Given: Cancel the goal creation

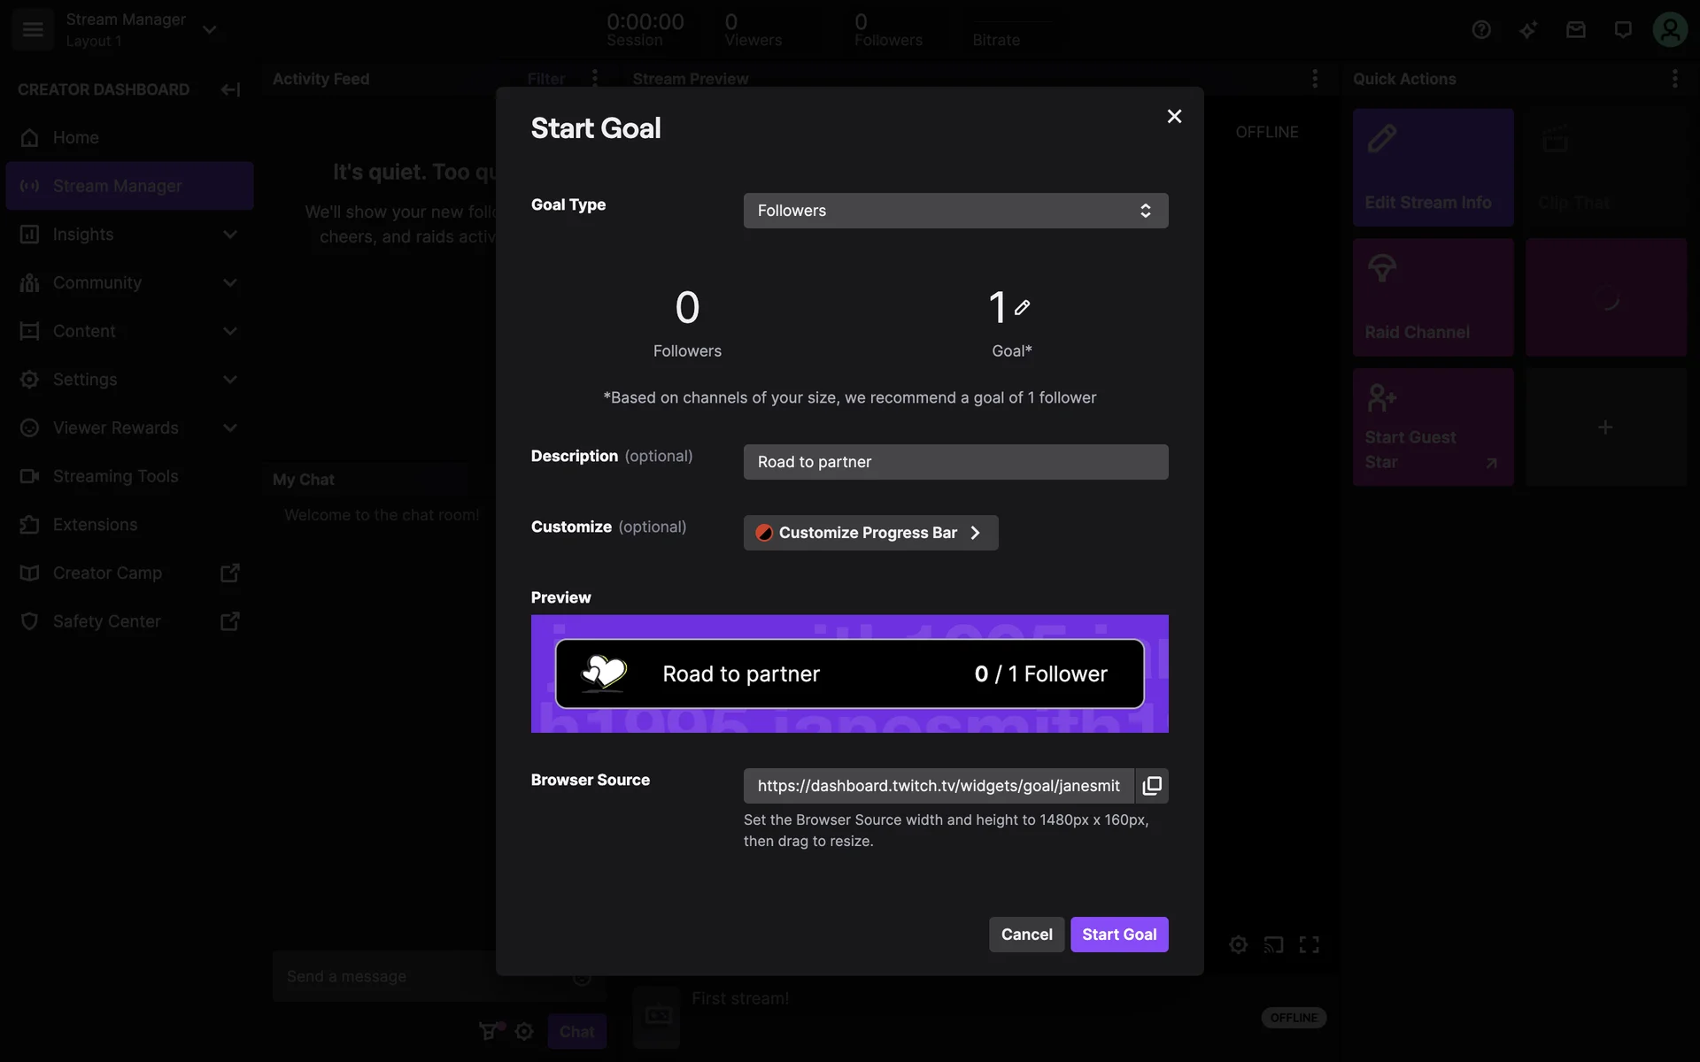Looking at the screenshot, I should 1026,935.
